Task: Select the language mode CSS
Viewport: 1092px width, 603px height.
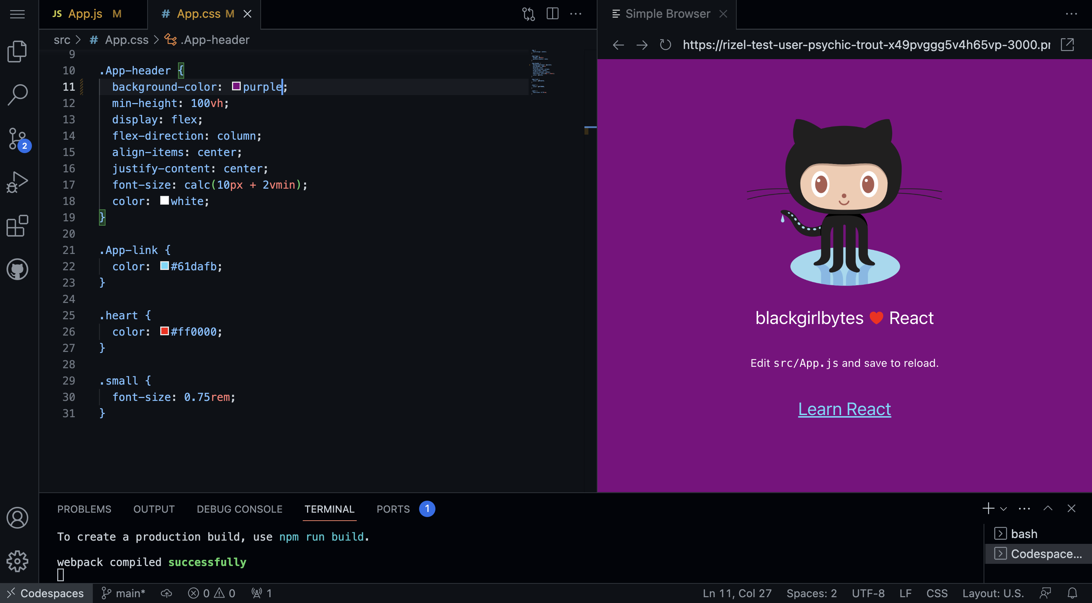Action: tap(937, 593)
